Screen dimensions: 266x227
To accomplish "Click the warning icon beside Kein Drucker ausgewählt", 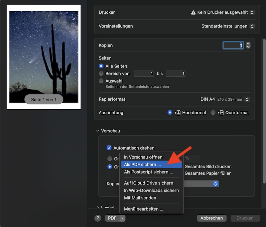I will [193, 12].
